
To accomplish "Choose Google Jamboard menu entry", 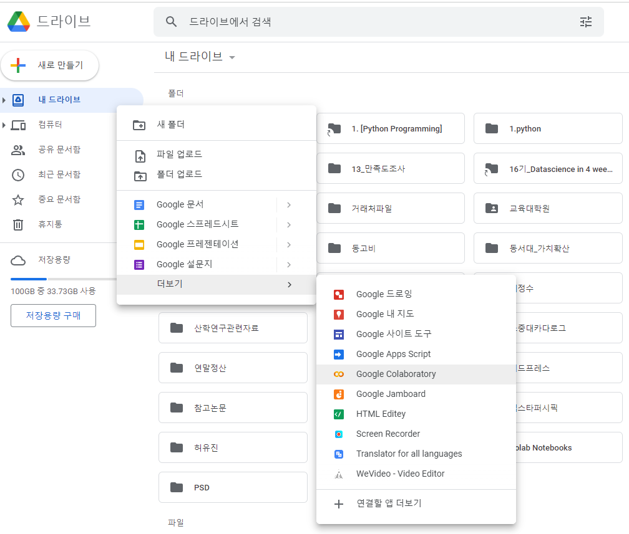I will [416, 394].
